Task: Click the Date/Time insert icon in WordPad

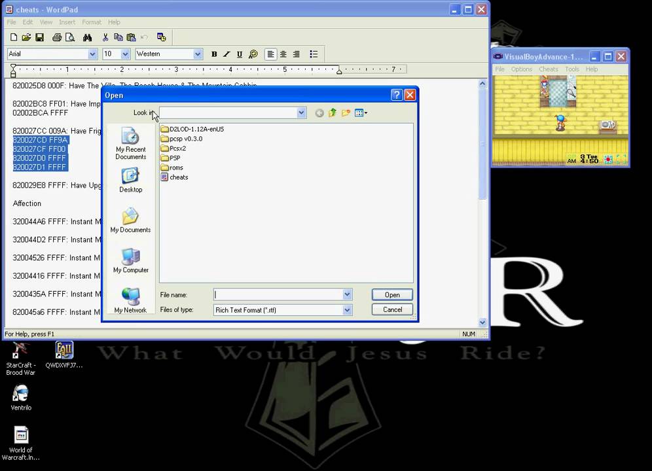Action: coord(161,37)
